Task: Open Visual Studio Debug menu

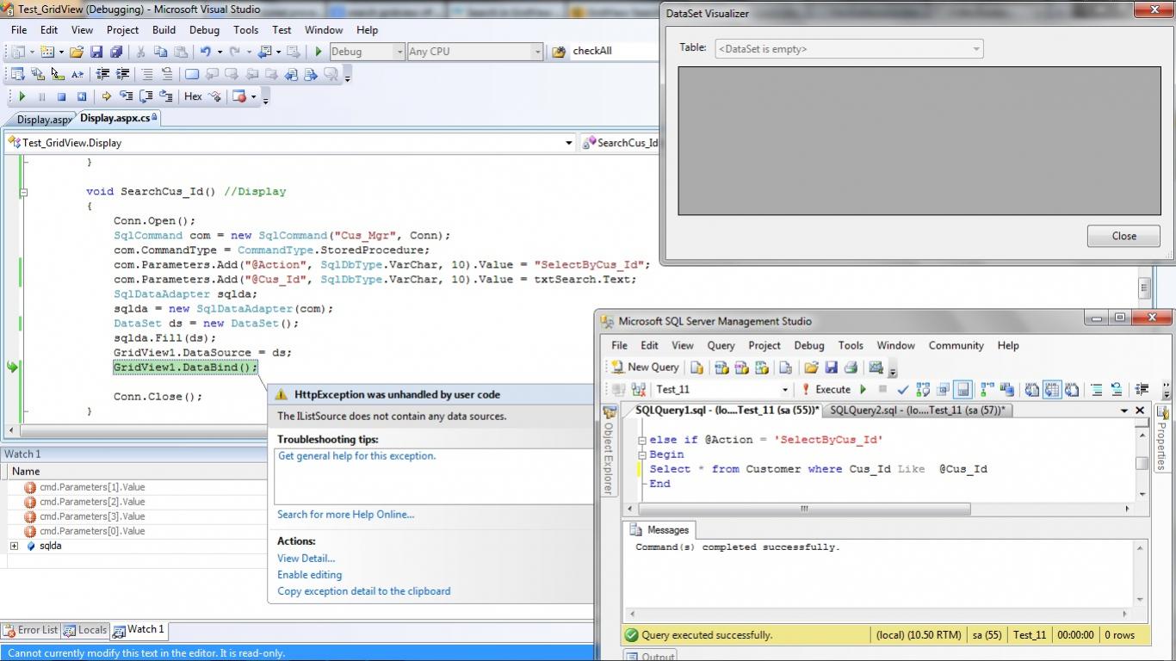Action: 204,30
